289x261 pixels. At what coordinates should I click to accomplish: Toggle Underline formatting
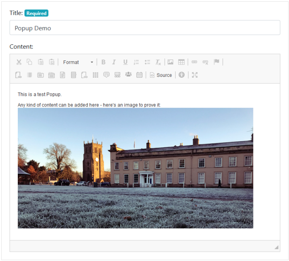125,62
